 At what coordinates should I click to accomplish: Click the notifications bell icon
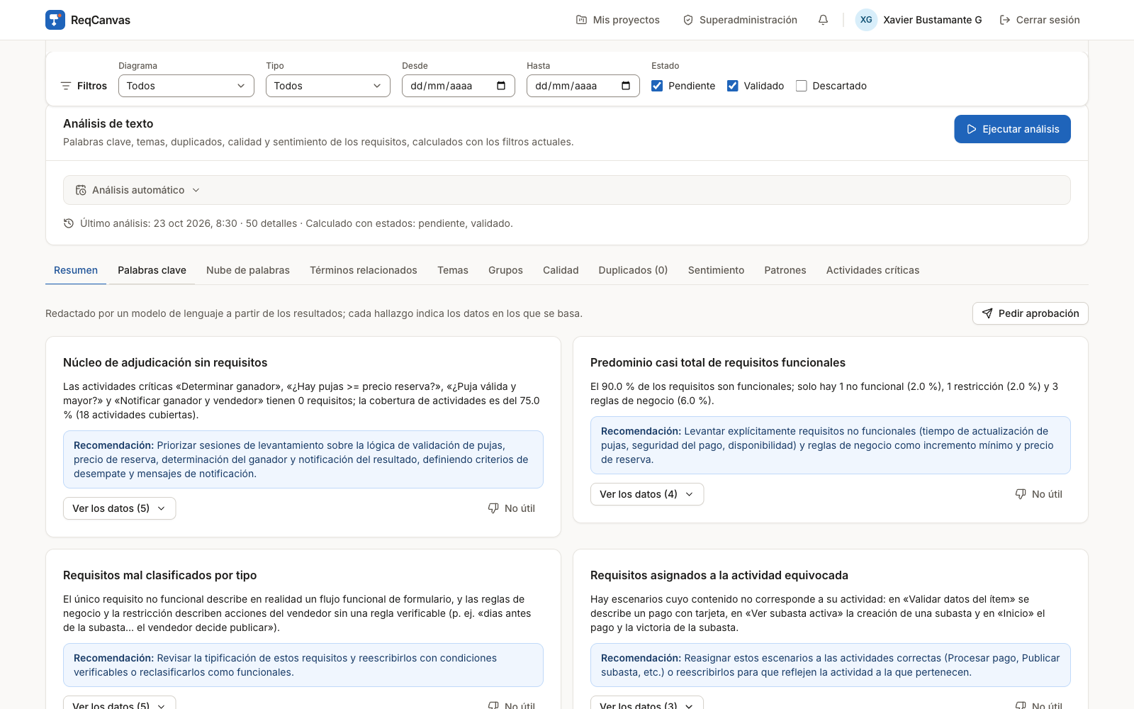823,20
